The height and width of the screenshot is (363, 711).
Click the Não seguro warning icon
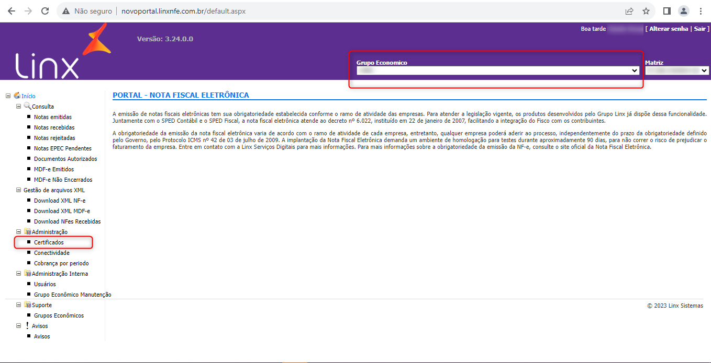(66, 11)
